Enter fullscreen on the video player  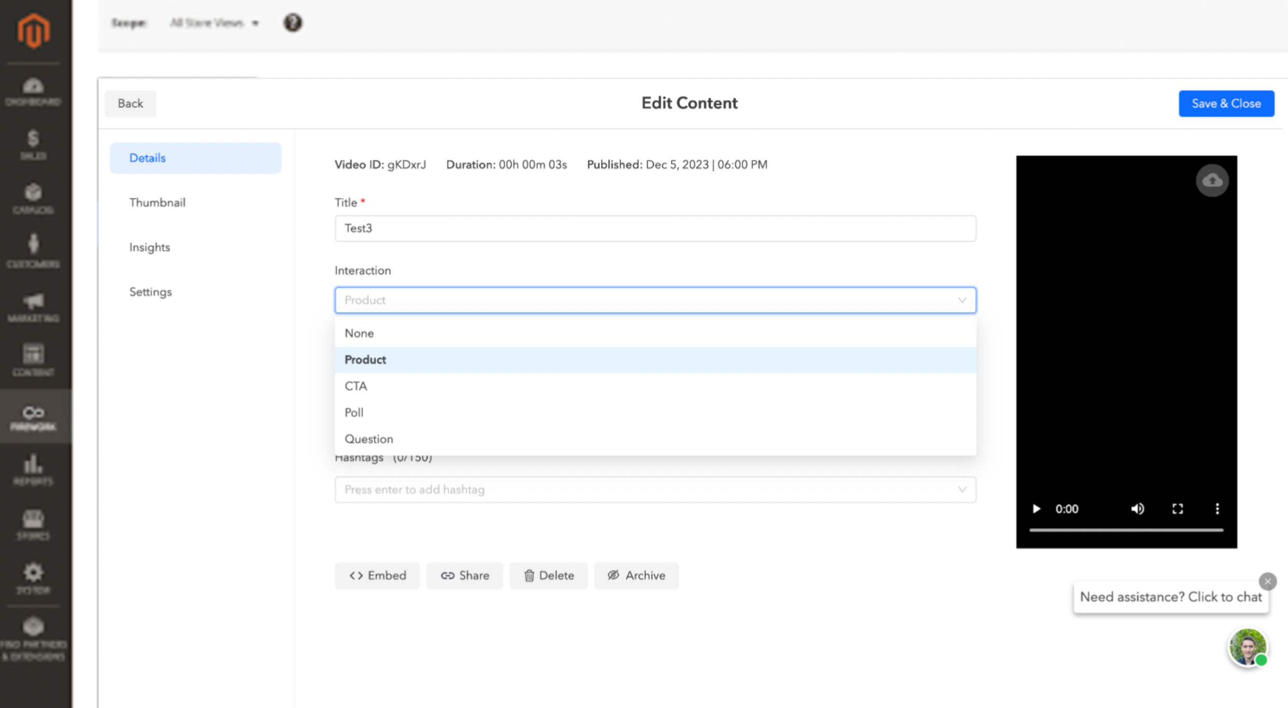(x=1177, y=509)
